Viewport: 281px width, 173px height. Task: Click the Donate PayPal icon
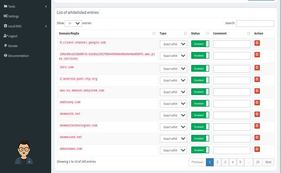click(x=5, y=45)
